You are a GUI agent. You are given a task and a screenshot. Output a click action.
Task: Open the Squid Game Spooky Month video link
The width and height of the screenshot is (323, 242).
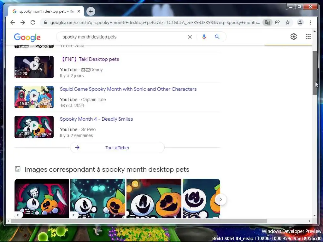pyautogui.click(x=128, y=89)
